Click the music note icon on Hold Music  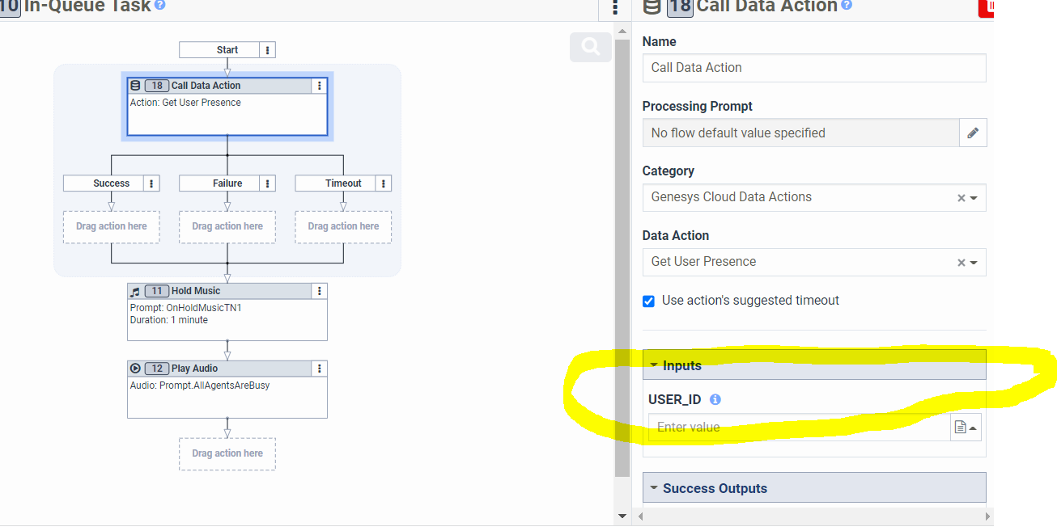135,291
